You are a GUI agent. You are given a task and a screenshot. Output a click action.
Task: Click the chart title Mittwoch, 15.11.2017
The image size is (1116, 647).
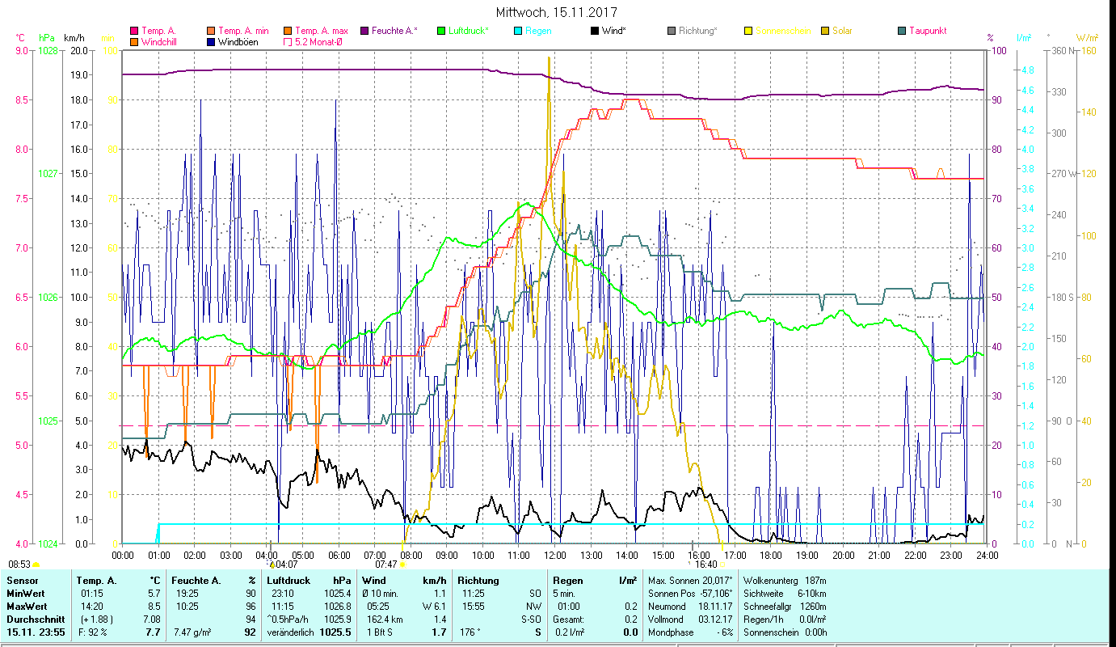tap(558, 13)
